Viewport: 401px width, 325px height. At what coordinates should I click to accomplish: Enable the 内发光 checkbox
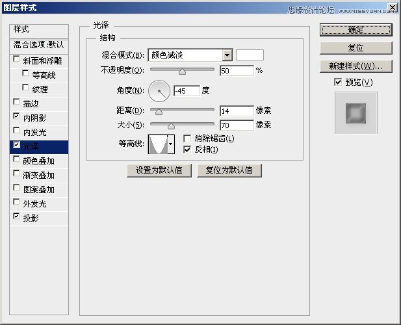click(x=16, y=131)
